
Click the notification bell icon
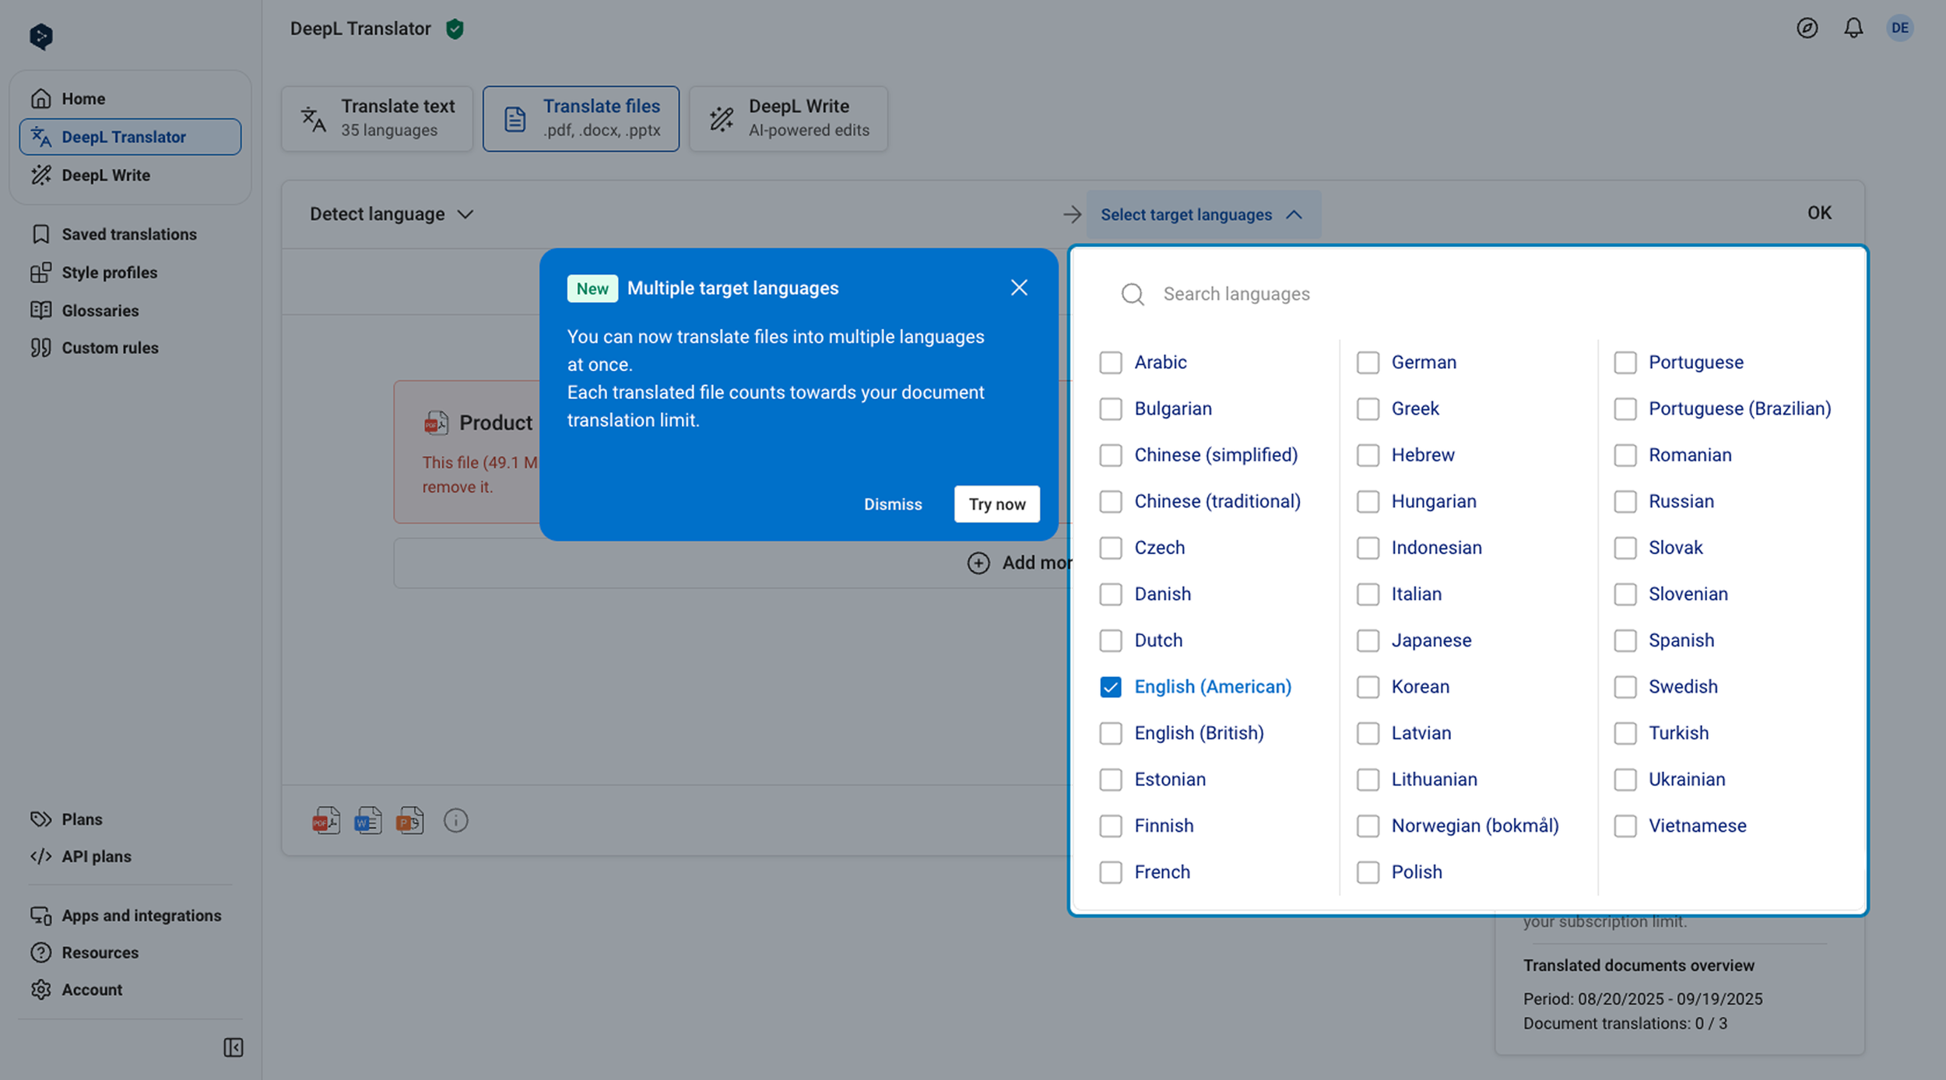click(1853, 29)
